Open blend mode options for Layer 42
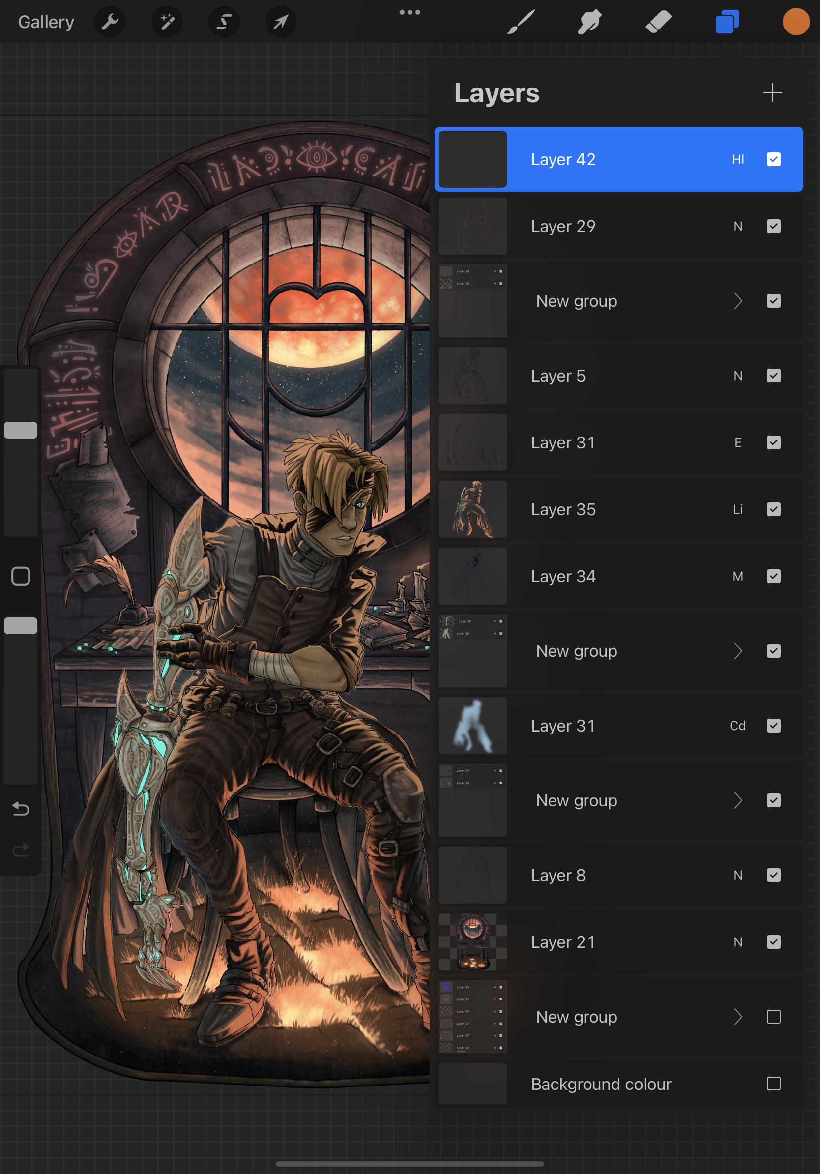 [x=737, y=160]
